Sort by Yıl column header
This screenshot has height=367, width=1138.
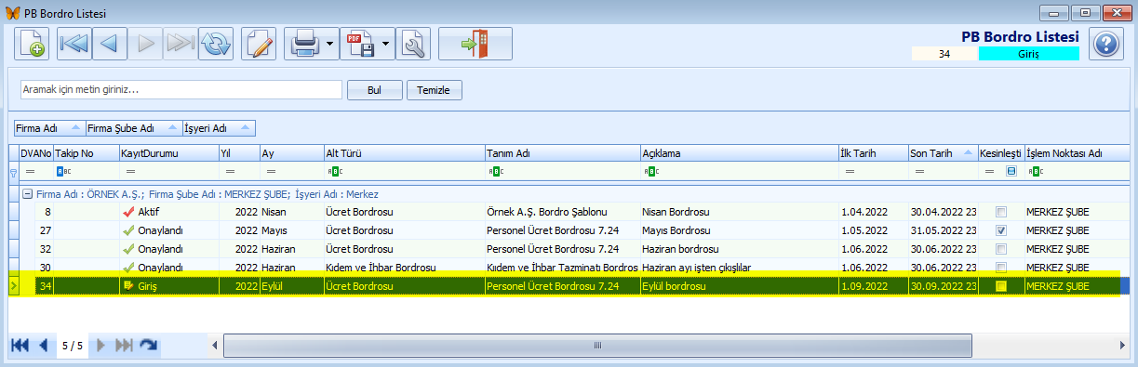point(238,152)
